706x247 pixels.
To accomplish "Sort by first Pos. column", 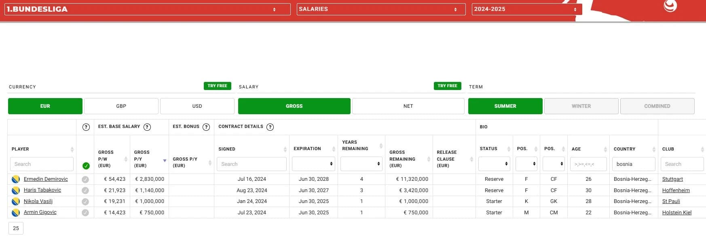I will point(536,149).
